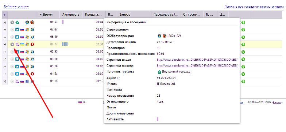Click the Russian flag in the 01:15 row
286x132 pixels.
click(22, 81)
